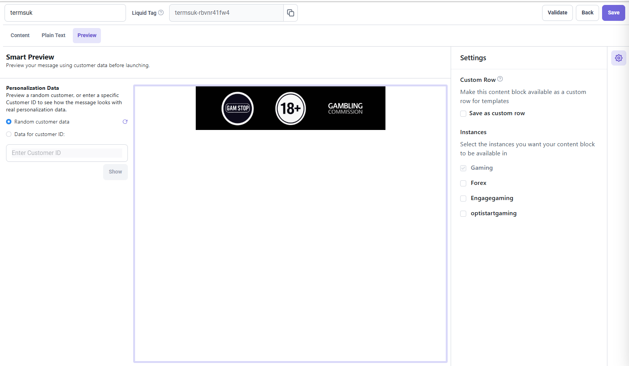
Task: Open the Preview tab
Action: [87, 35]
